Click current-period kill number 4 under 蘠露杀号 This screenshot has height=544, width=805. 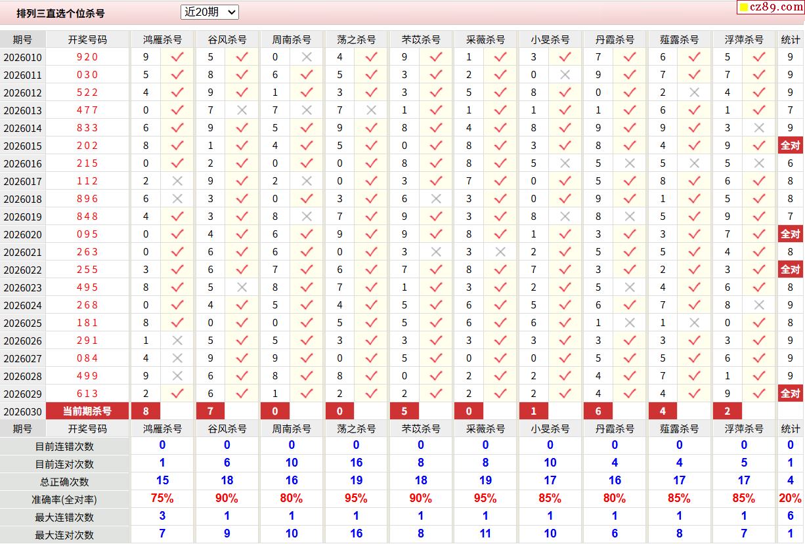click(663, 411)
